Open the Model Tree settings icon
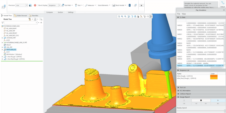Viewport: 226px width, 113px height. [30, 19]
